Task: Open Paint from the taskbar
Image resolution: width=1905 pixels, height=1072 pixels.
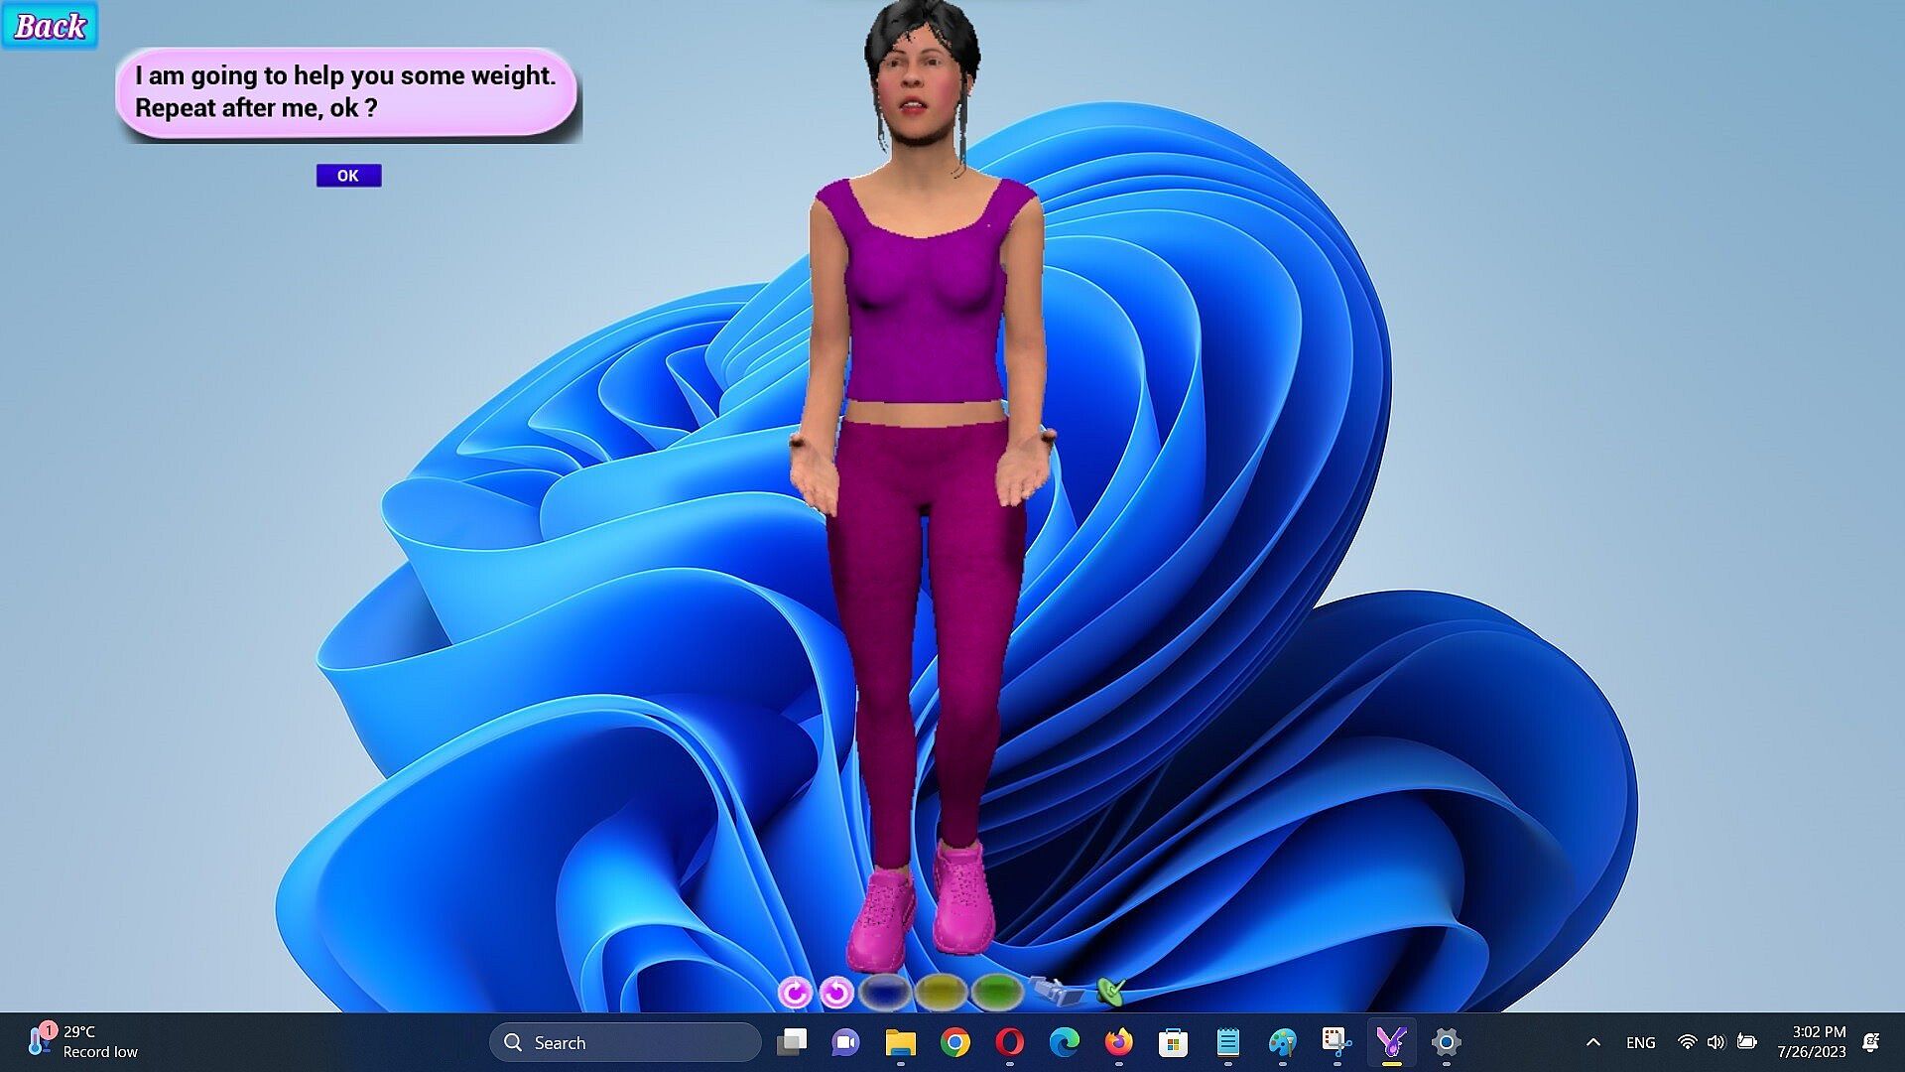Action: (x=1282, y=1042)
